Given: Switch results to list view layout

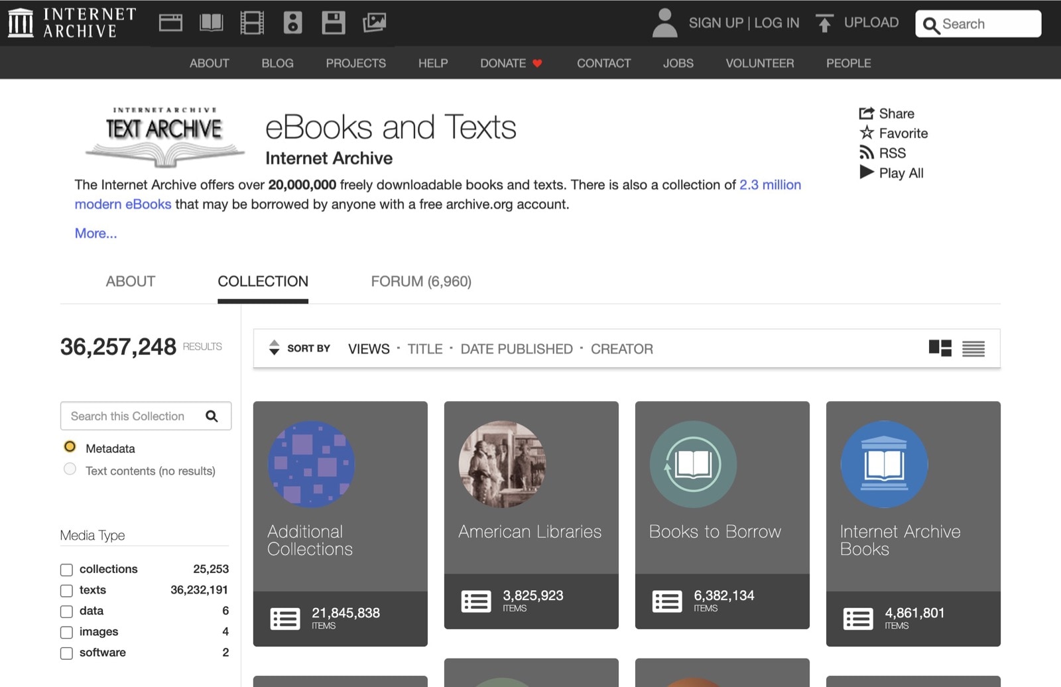Looking at the screenshot, I should [x=973, y=347].
